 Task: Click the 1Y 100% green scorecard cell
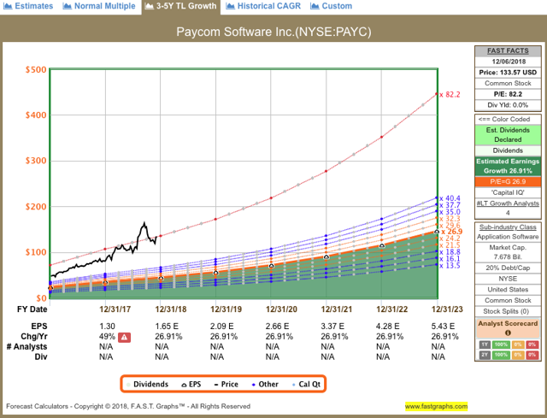(501, 344)
